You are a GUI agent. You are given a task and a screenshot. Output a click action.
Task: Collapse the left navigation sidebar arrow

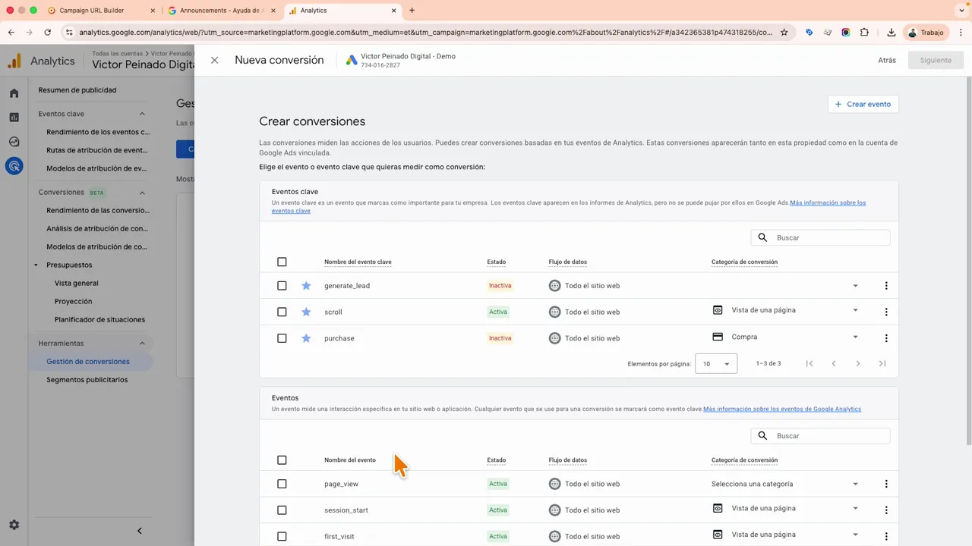(139, 531)
